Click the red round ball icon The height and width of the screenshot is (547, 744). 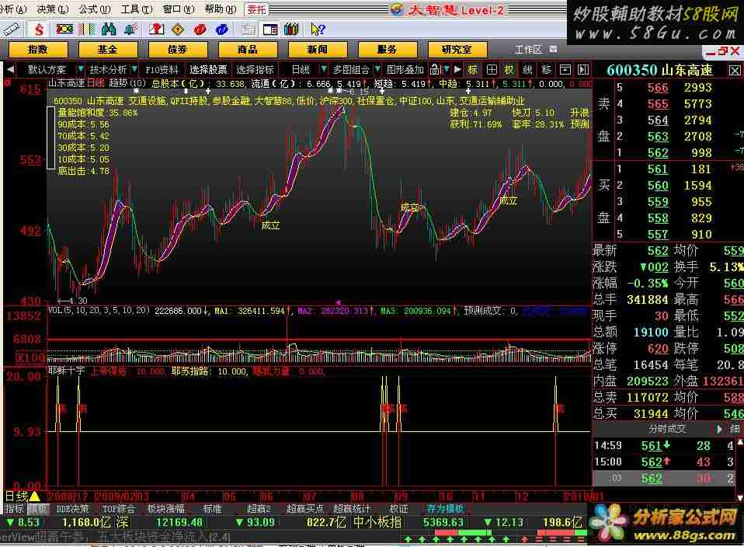[x=200, y=30]
